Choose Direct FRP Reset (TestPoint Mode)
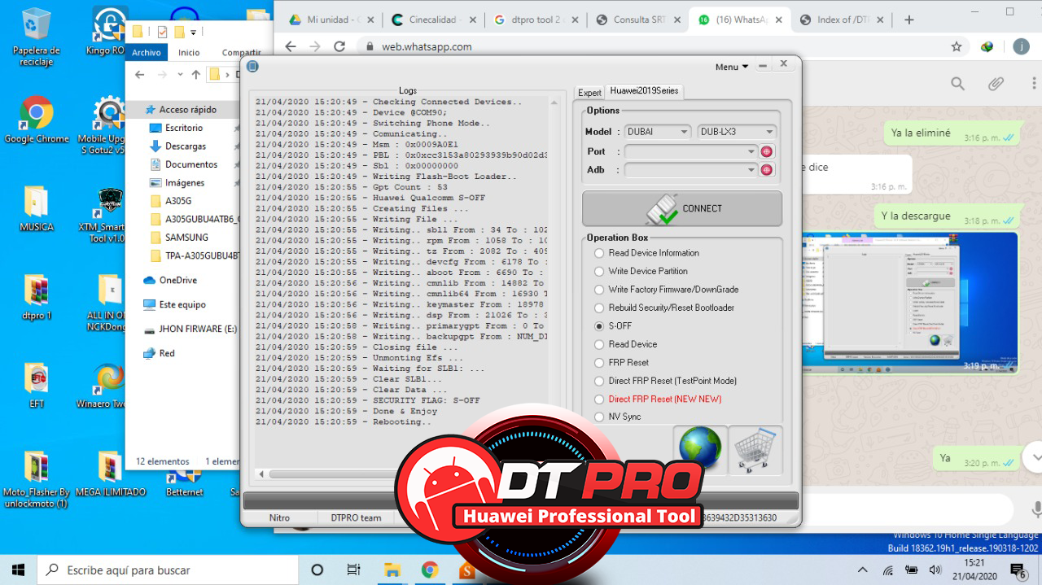 [x=666, y=381]
